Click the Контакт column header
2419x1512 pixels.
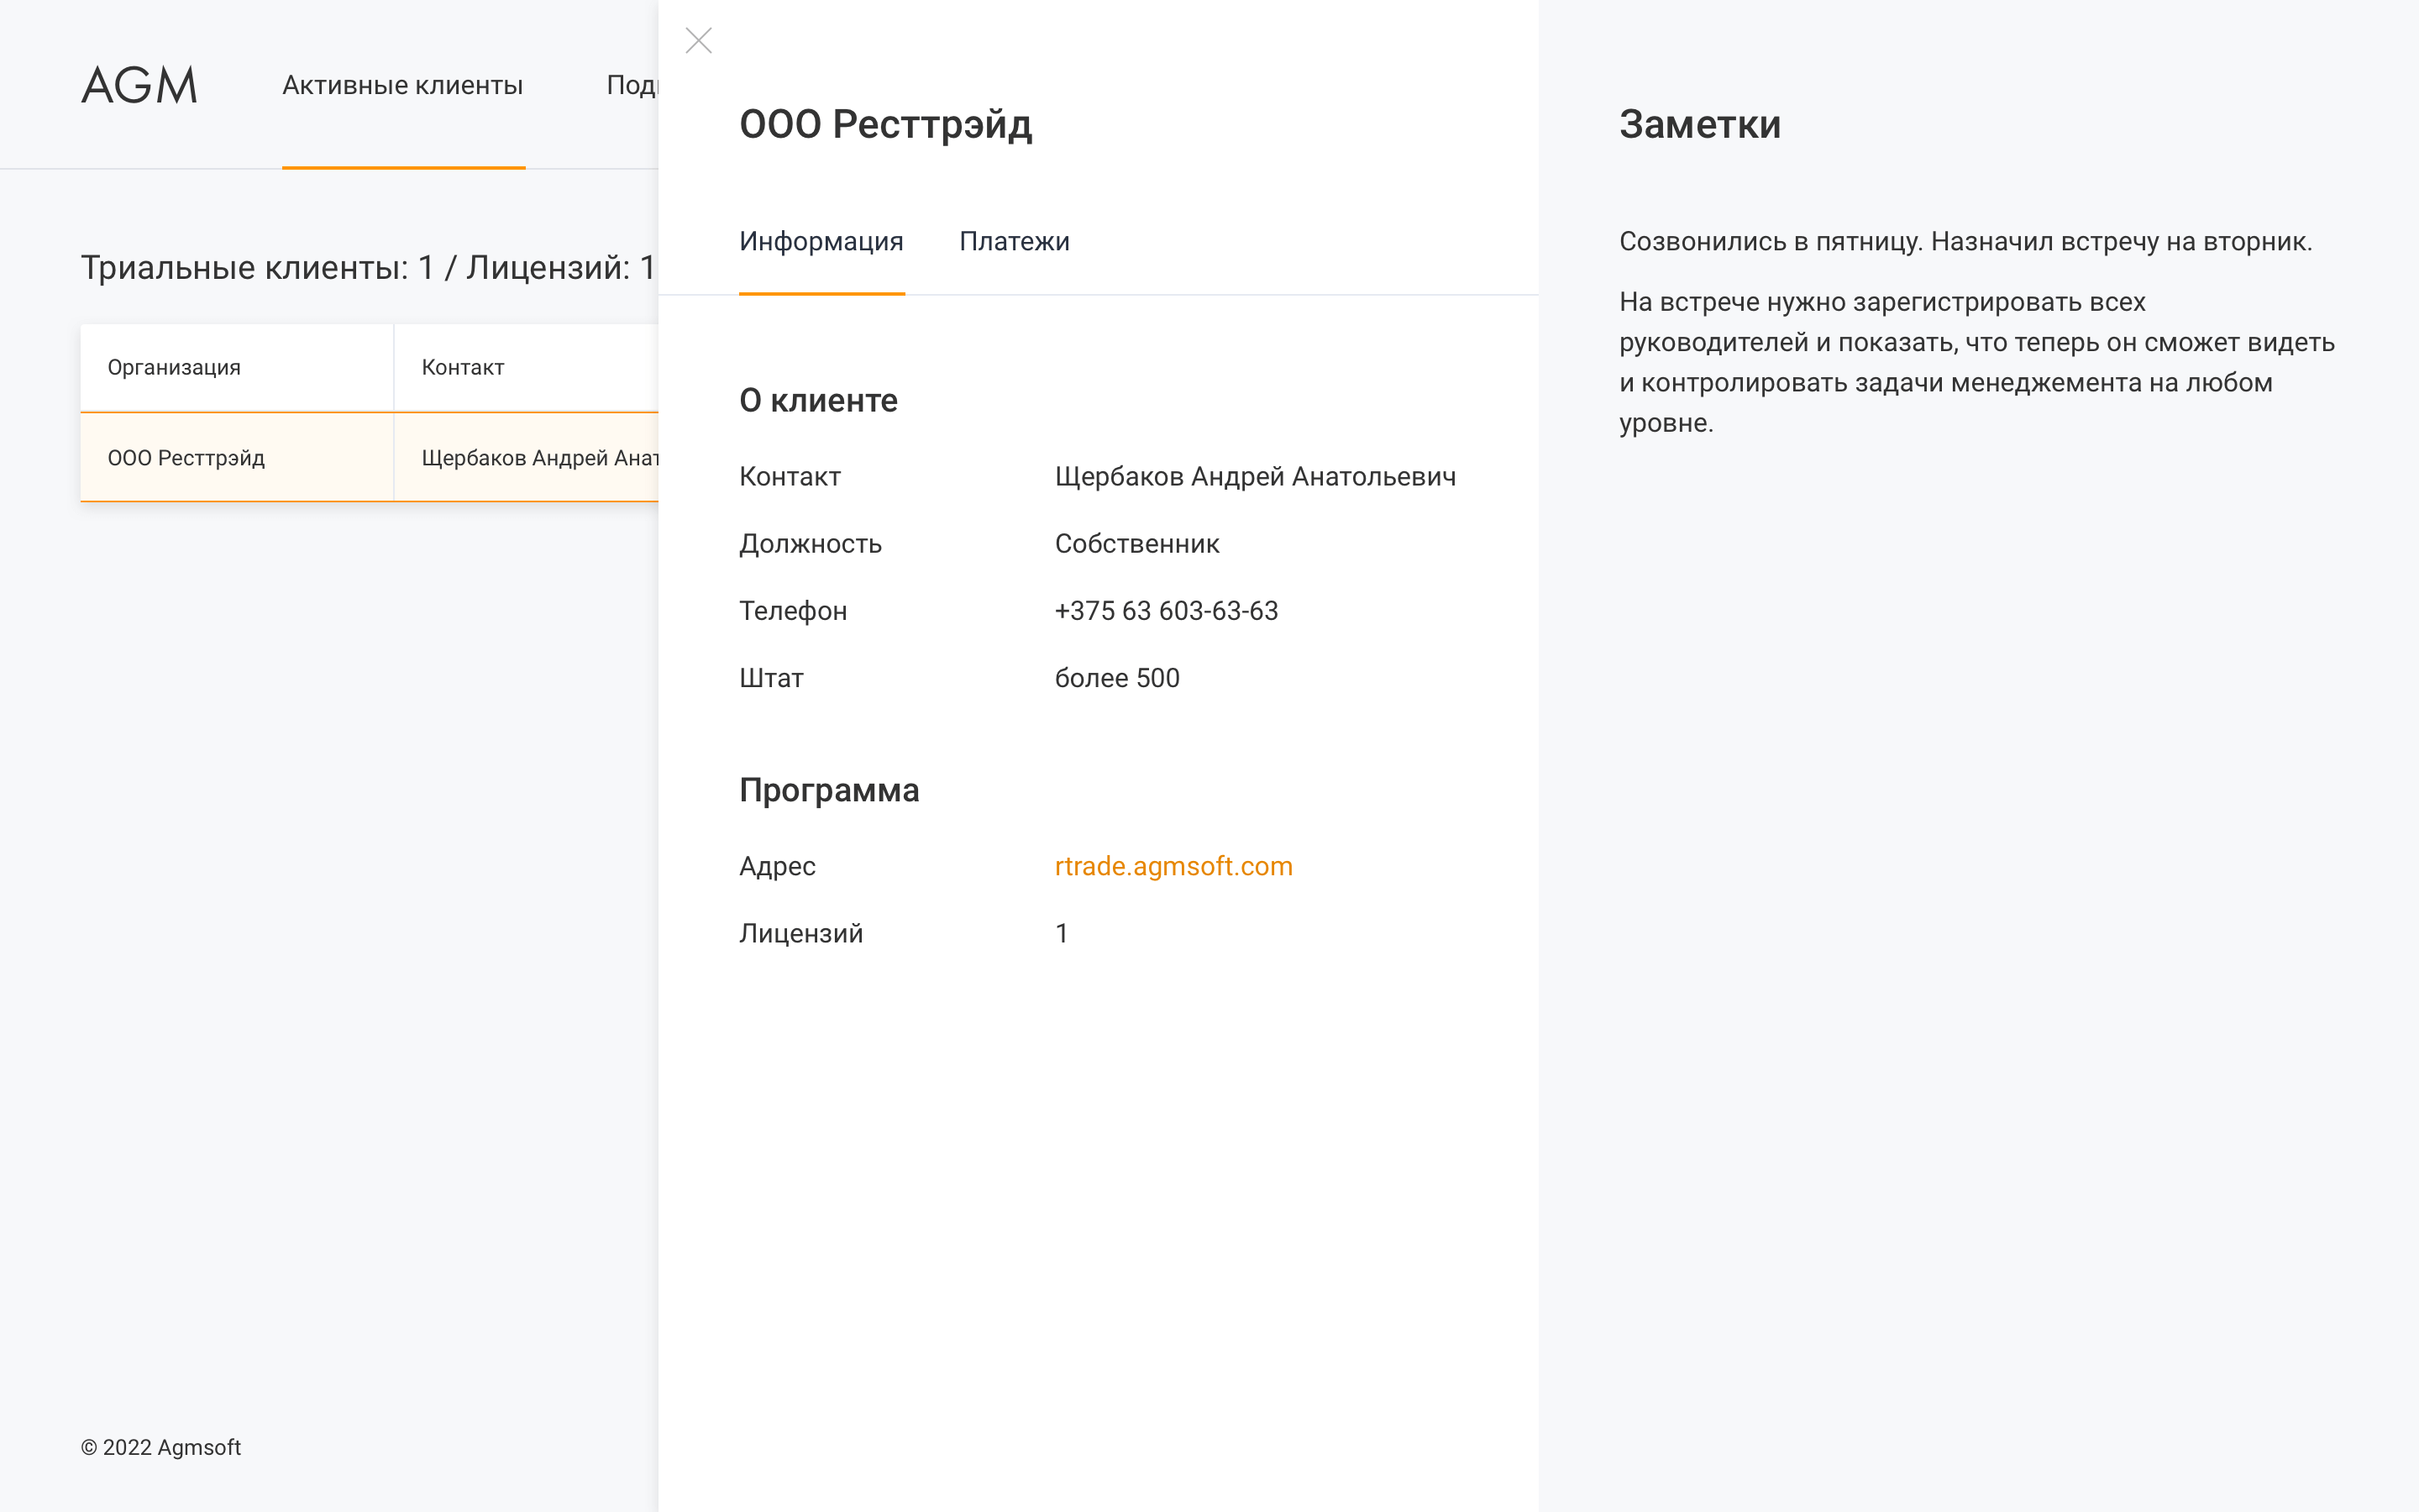click(x=463, y=367)
